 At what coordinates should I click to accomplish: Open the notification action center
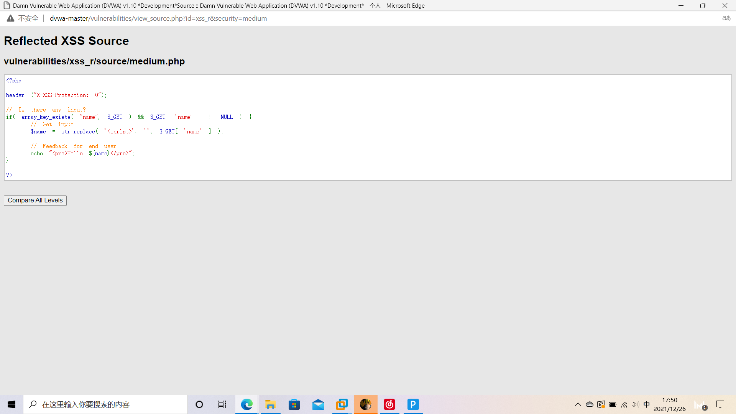[x=720, y=404]
